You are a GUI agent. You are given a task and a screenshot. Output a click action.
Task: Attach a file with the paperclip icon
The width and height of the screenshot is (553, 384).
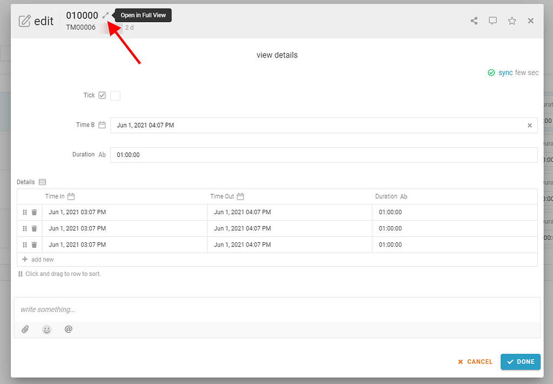pos(25,329)
